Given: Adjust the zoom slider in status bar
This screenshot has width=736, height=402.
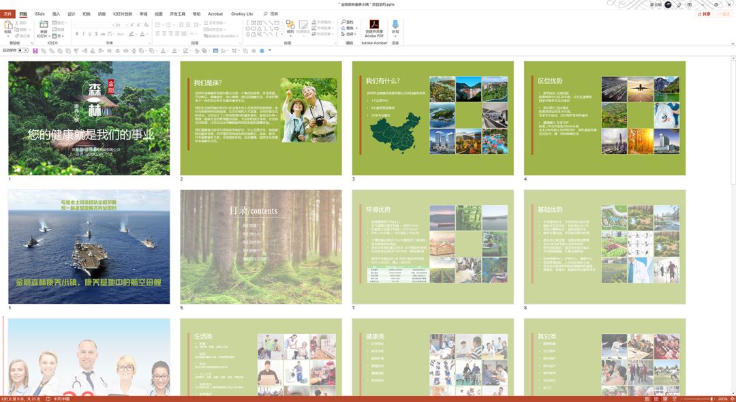Looking at the screenshot, I should click(698, 399).
